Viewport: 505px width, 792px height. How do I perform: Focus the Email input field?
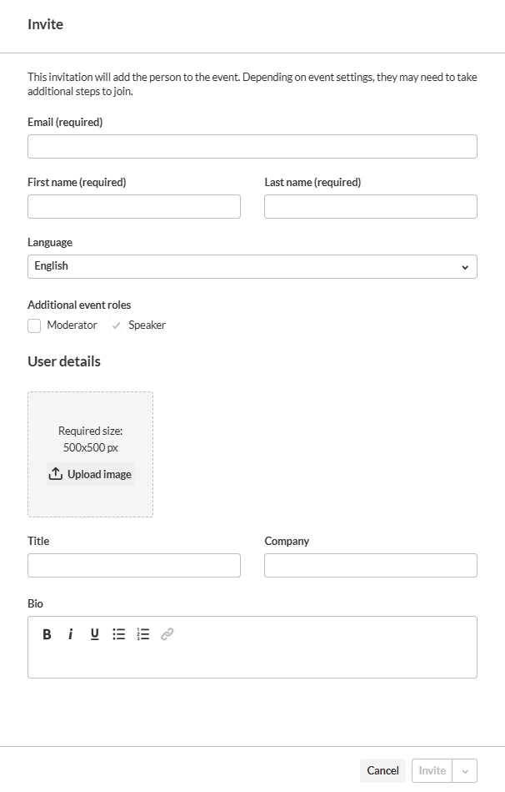[x=252, y=147]
